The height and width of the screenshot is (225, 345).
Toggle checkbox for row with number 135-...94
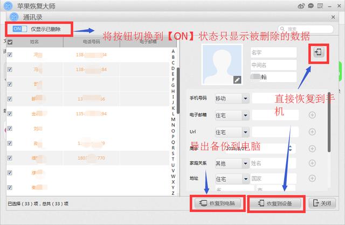[10, 114]
